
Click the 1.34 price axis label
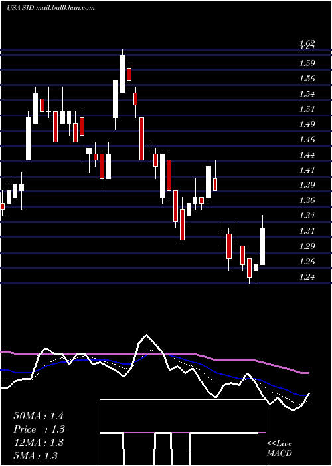tap(307, 216)
